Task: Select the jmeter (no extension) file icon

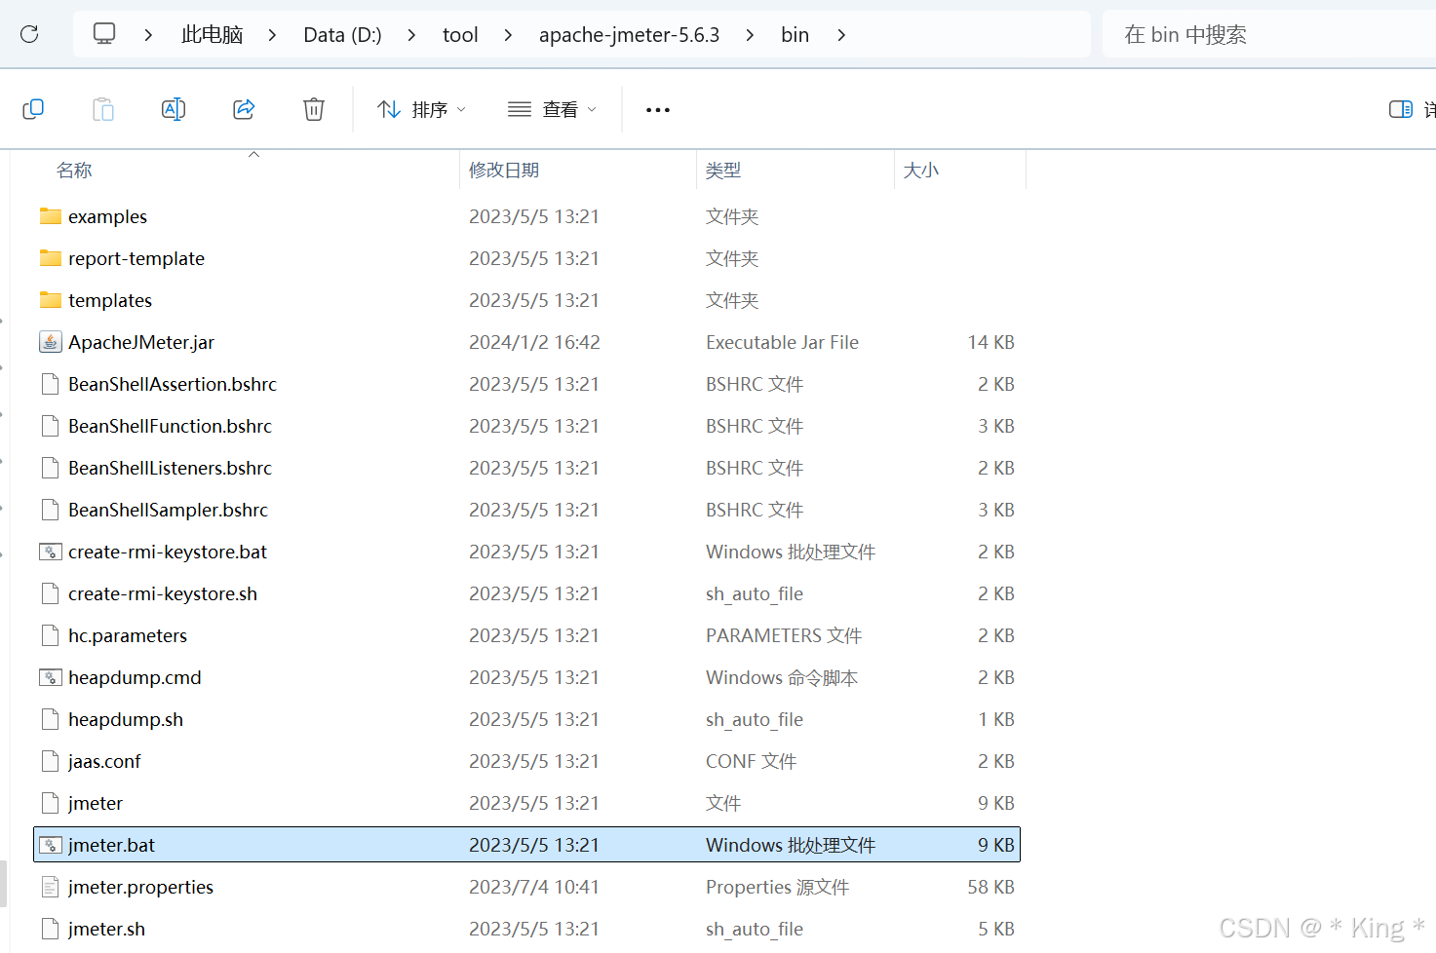Action: (x=51, y=803)
